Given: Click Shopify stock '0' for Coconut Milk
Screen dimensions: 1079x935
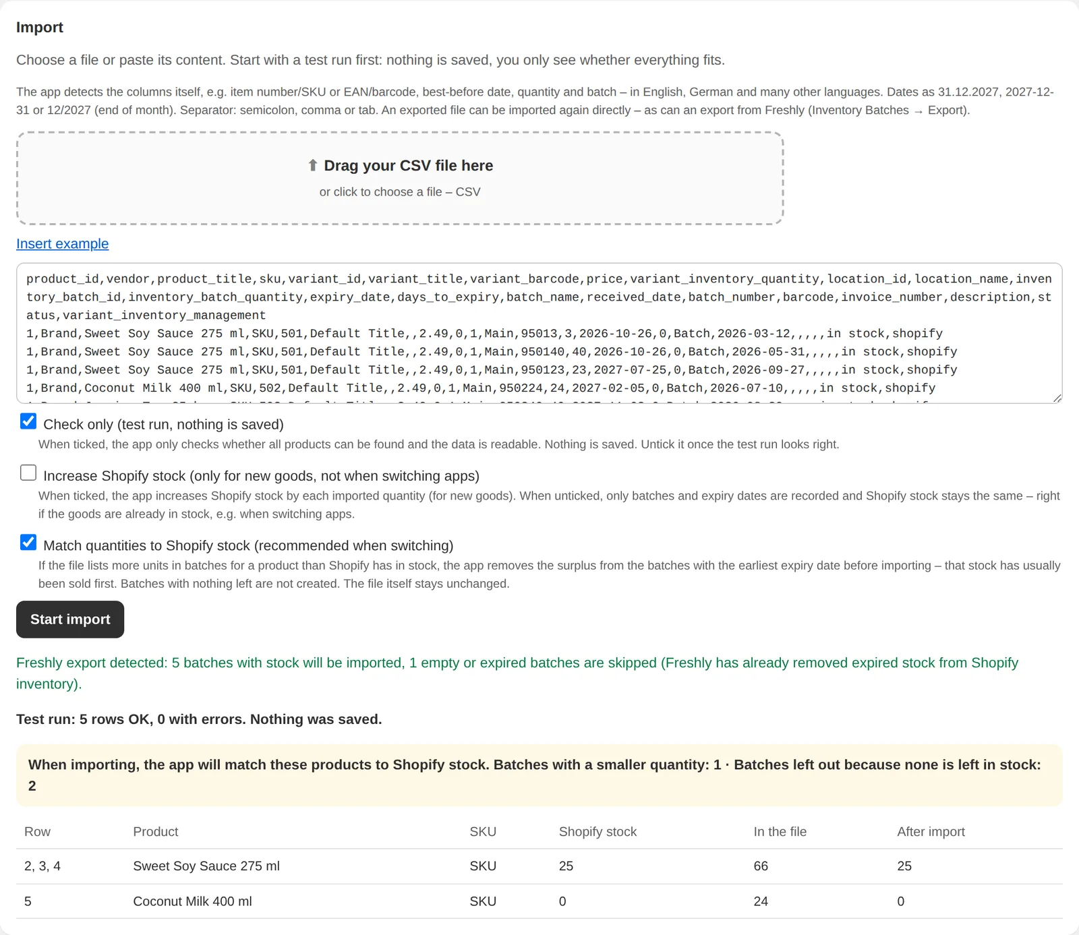Looking at the screenshot, I should [562, 901].
